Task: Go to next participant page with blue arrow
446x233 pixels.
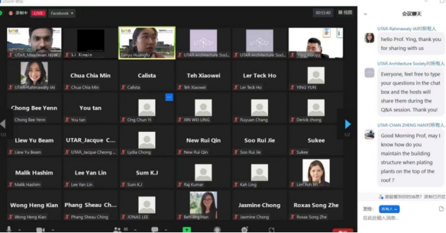Action: (x=347, y=124)
